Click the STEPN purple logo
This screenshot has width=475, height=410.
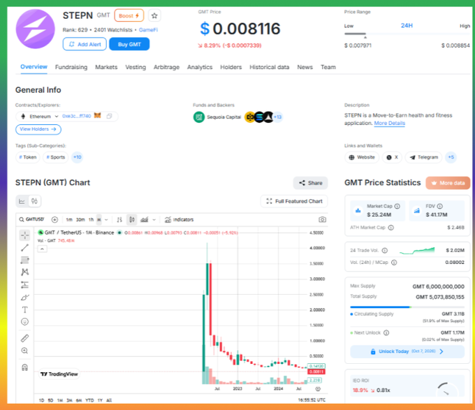tap(35, 29)
